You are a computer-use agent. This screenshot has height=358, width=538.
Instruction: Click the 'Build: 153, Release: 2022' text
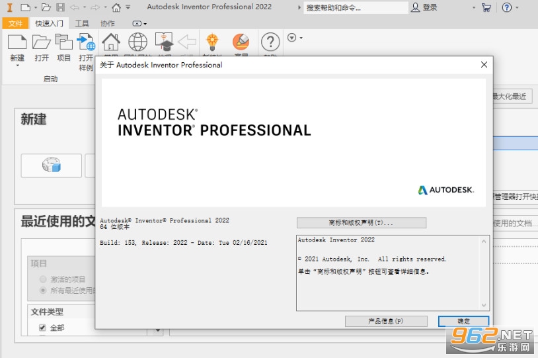pos(144,243)
